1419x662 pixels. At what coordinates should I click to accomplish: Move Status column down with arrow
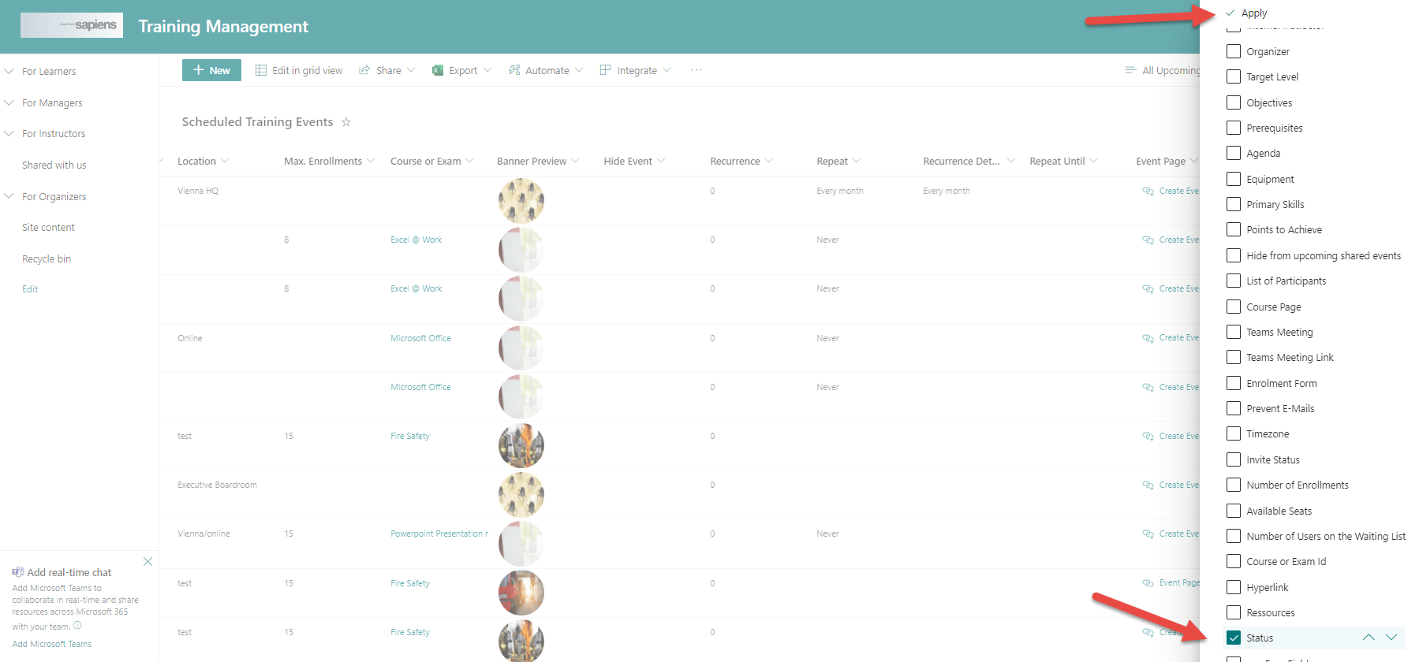[1391, 638]
